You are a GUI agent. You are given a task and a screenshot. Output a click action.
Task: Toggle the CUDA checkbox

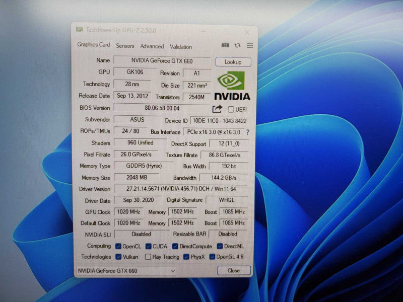[x=148, y=246]
